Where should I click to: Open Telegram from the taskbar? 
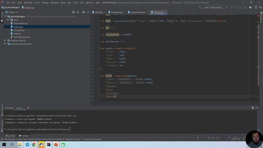point(28,144)
